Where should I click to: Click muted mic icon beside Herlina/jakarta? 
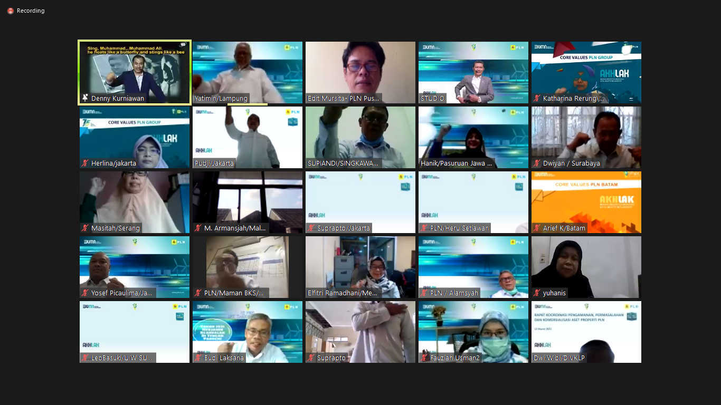coord(85,163)
